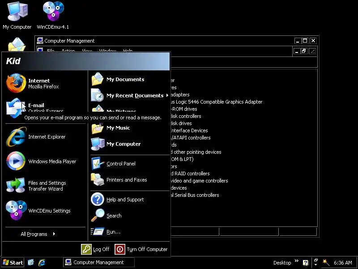
Task: Select the ROM drives device category
Action: [184, 109]
